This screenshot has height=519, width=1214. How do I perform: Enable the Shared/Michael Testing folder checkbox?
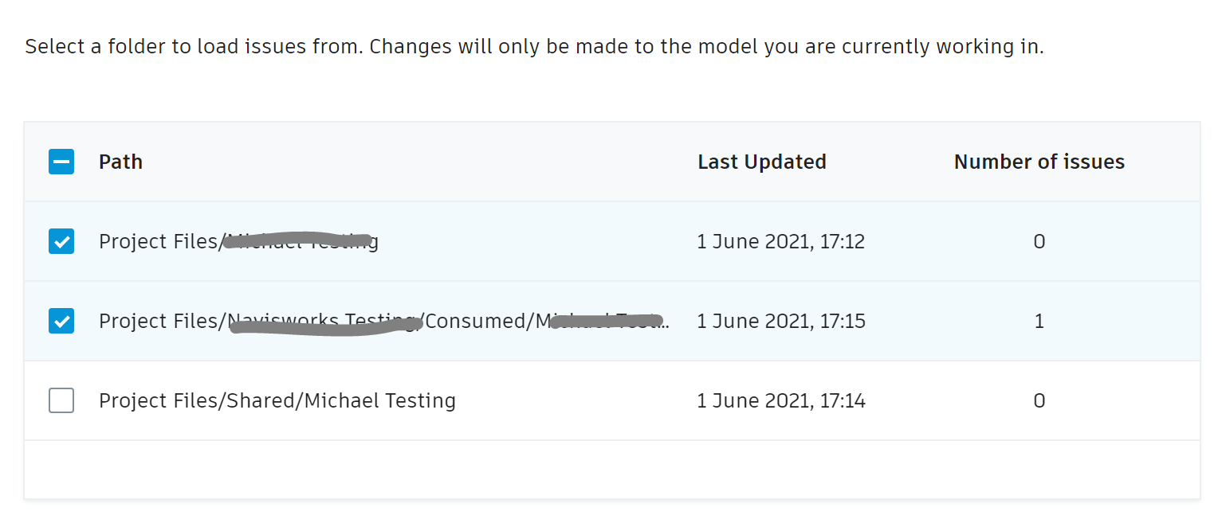click(61, 400)
